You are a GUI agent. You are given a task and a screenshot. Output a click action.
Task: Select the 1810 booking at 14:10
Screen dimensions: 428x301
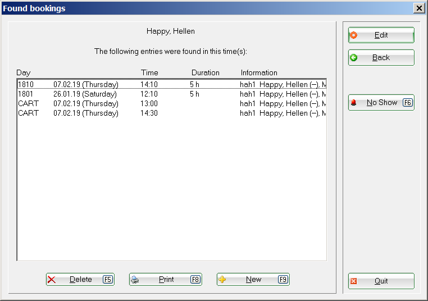click(172, 84)
